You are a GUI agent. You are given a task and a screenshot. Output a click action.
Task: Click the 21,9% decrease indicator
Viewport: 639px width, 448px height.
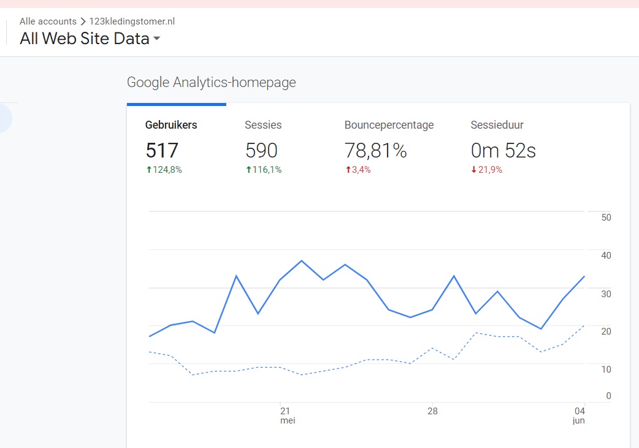tap(486, 170)
